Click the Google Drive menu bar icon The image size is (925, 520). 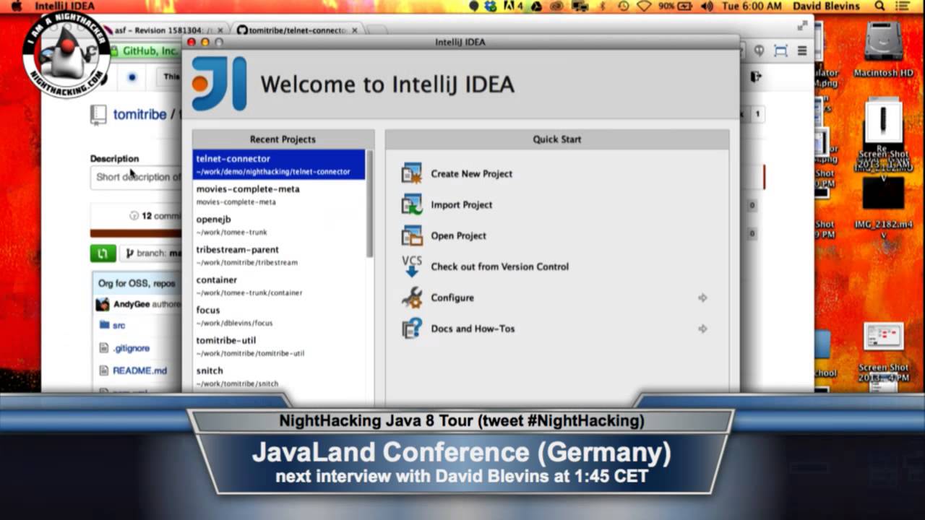coord(536,6)
